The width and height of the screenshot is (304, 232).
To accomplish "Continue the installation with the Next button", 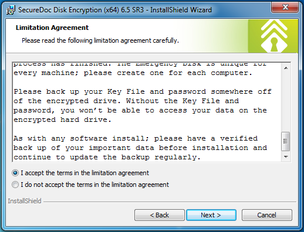I will 211,215.
